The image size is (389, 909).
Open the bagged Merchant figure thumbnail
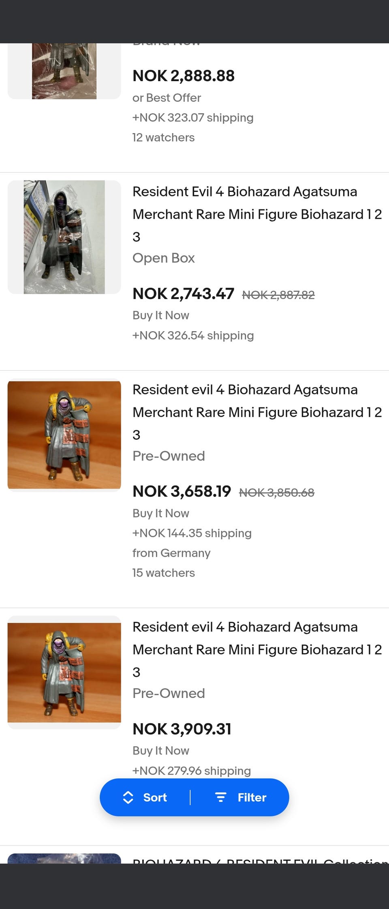tap(64, 237)
